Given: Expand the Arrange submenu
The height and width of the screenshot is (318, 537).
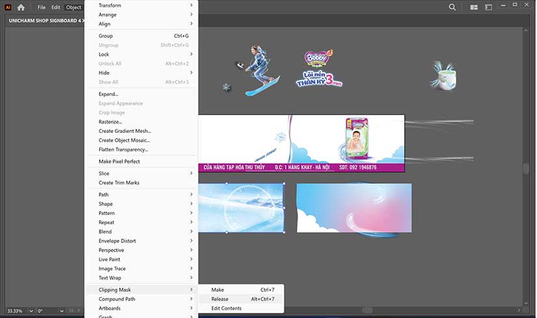Looking at the screenshot, I should pyautogui.click(x=141, y=14).
